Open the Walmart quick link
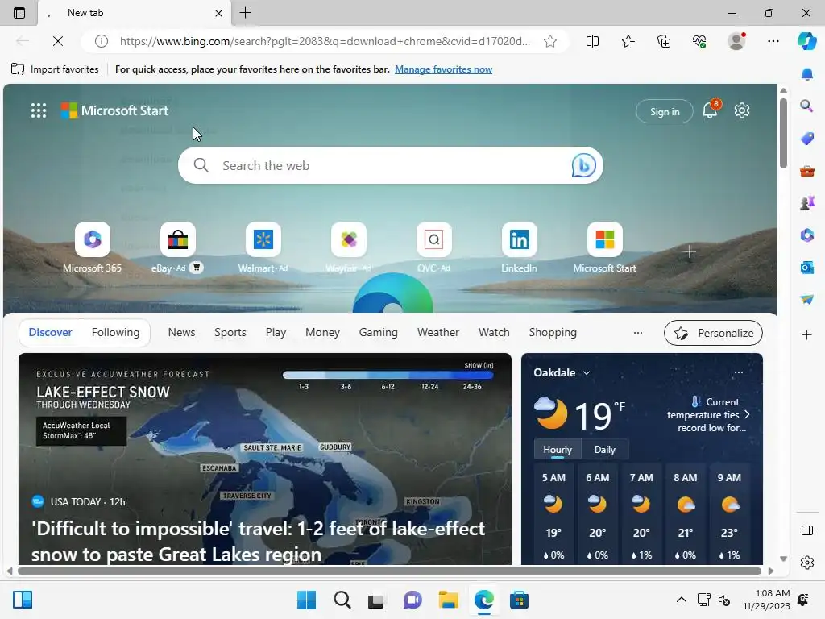The width and height of the screenshot is (825, 619). (263, 247)
